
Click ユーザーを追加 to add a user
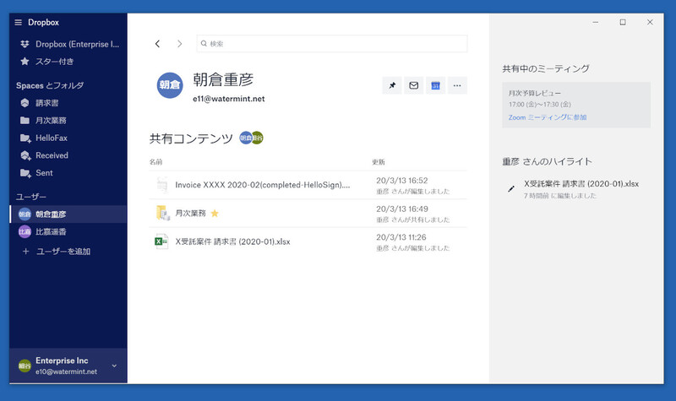(63, 252)
